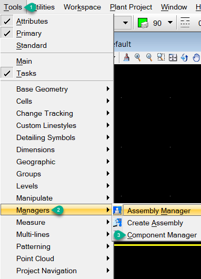The height and width of the screenshot is (279, 201).
Task: Activate the Window Area tool icon
Action: pos(161,57)
